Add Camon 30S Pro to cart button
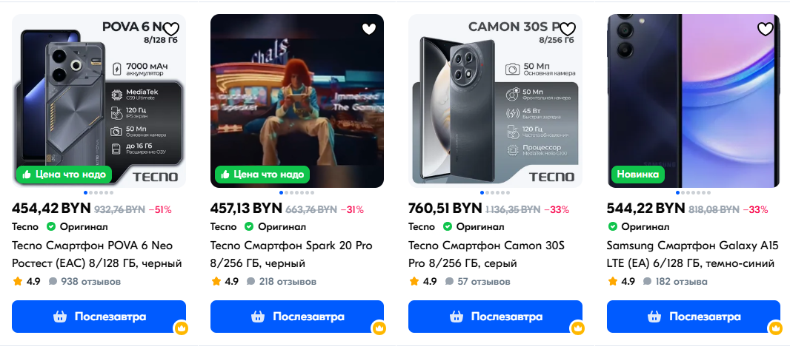Viewport: 790px width, 355px height. (x=495, y=317)
